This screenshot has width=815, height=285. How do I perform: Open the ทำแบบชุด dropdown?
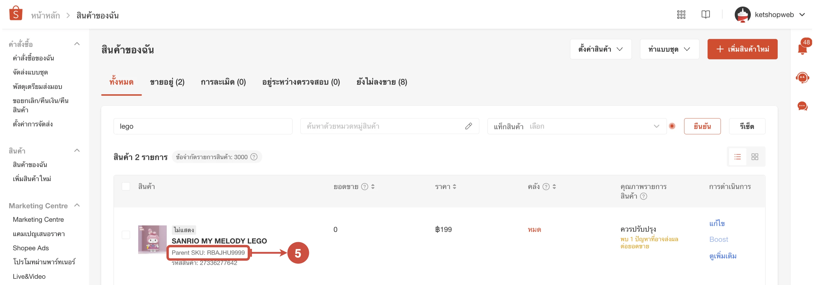(x=669, y=49)
